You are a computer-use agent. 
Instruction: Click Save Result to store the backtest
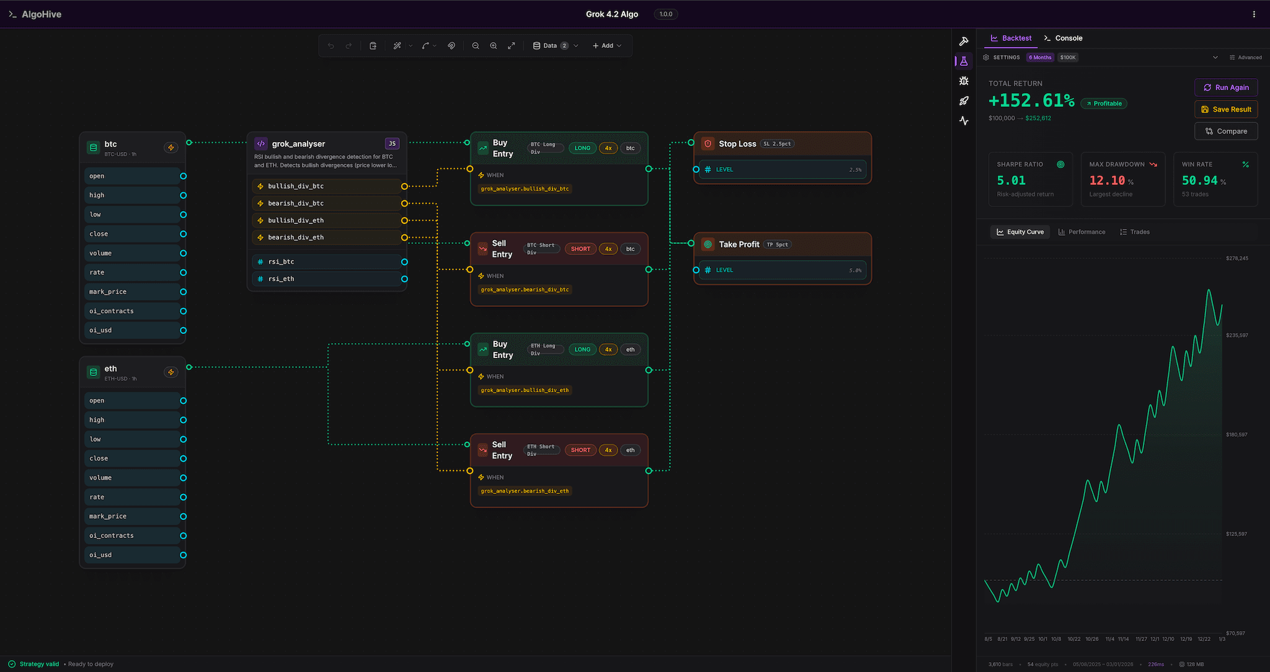click(1226, 109)
